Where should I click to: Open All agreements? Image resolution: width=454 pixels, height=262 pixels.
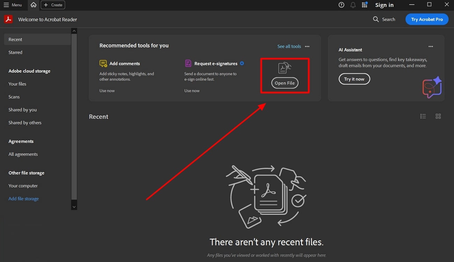(23, 154)
